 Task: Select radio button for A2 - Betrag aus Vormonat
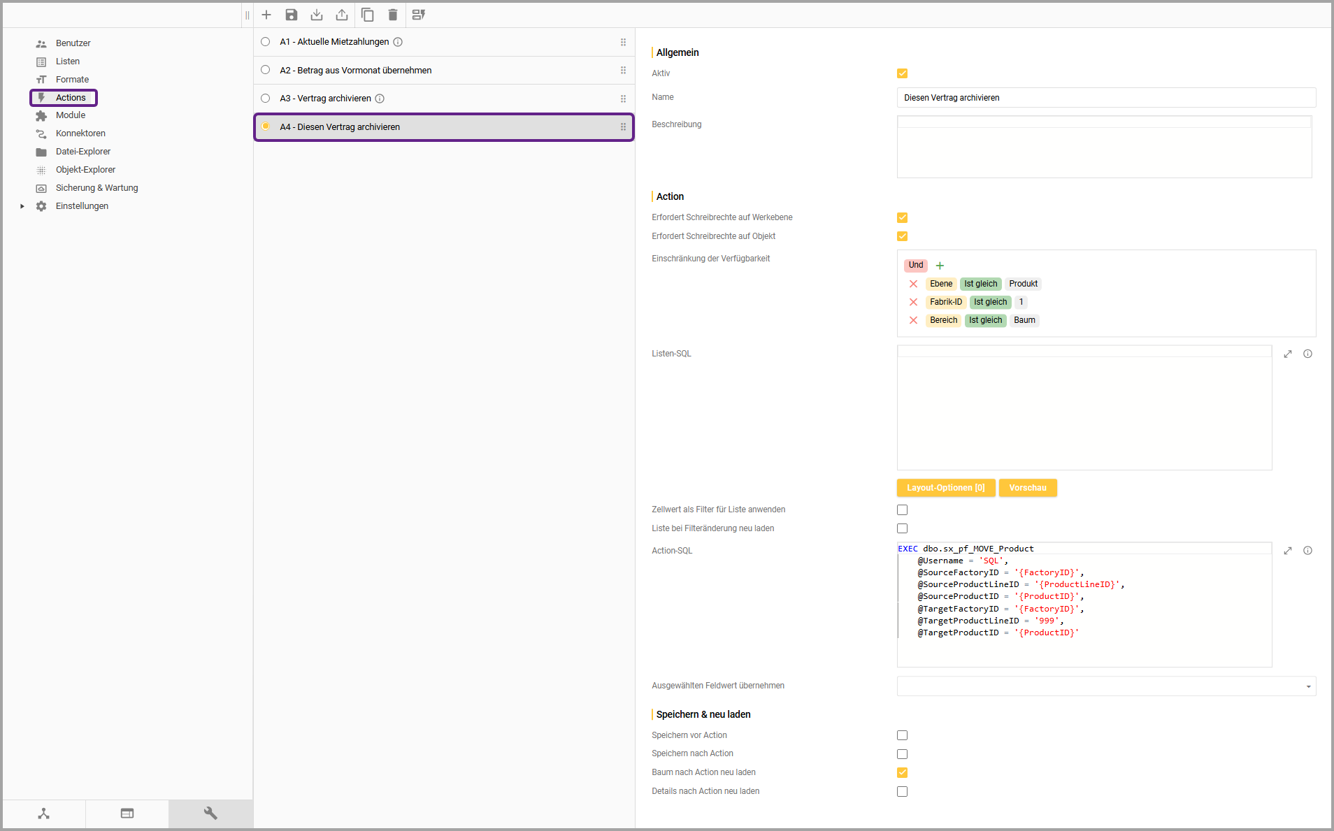click(x=266, y=70)
